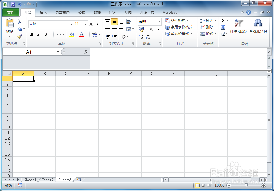Click the zoom in plus button
Screen dimensions: 274x191
click(x=264, y=185)
